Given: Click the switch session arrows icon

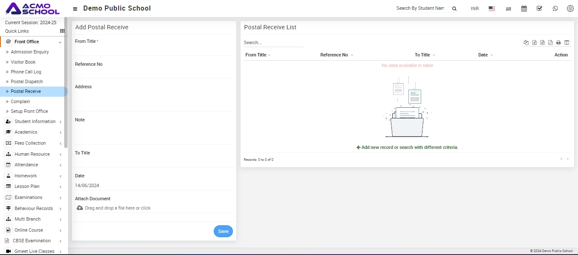Looking at the screenshot, I should click(x=508, y=8).
